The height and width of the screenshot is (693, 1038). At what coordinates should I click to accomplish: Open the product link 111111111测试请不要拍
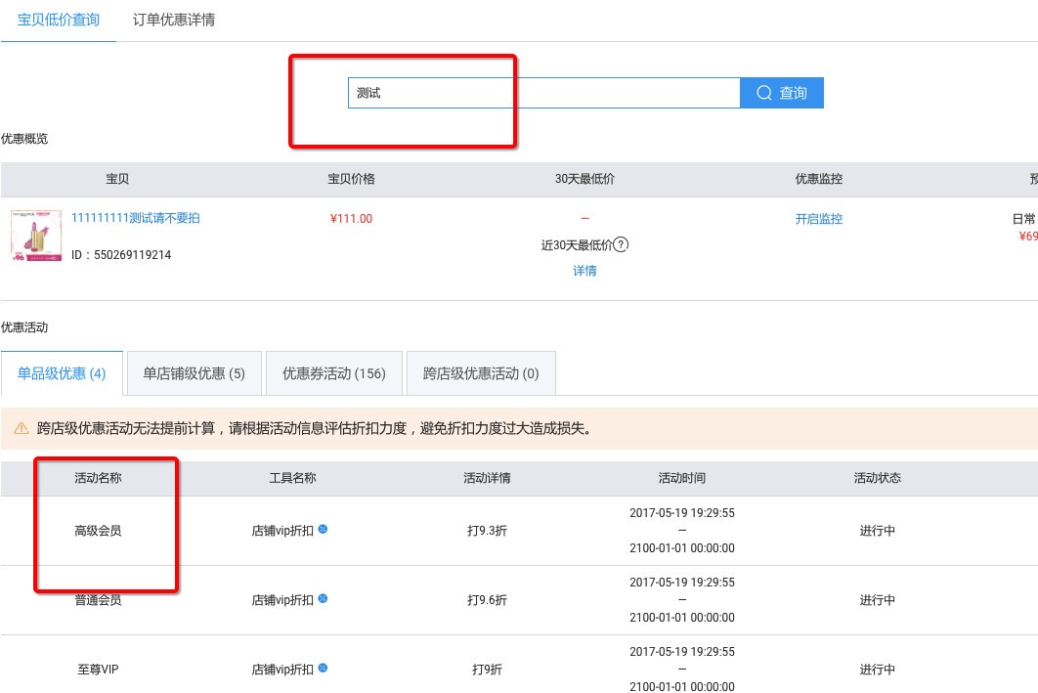pos(136,218)
